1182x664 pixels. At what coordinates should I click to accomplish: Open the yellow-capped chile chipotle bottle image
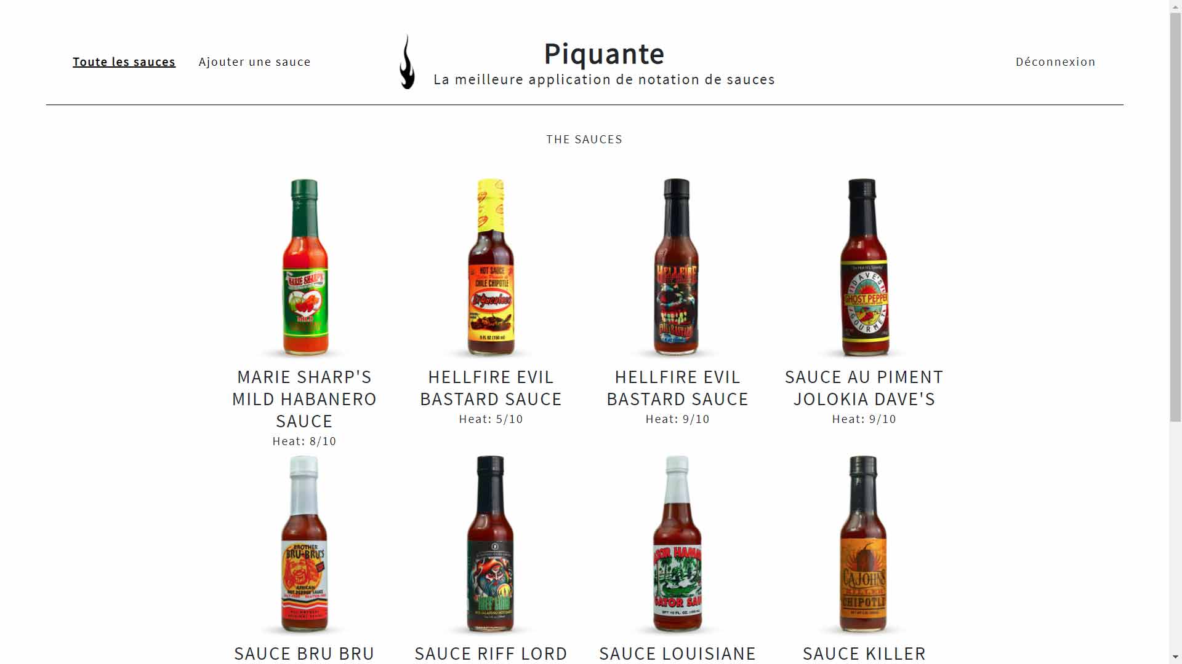tap(491, 267)
